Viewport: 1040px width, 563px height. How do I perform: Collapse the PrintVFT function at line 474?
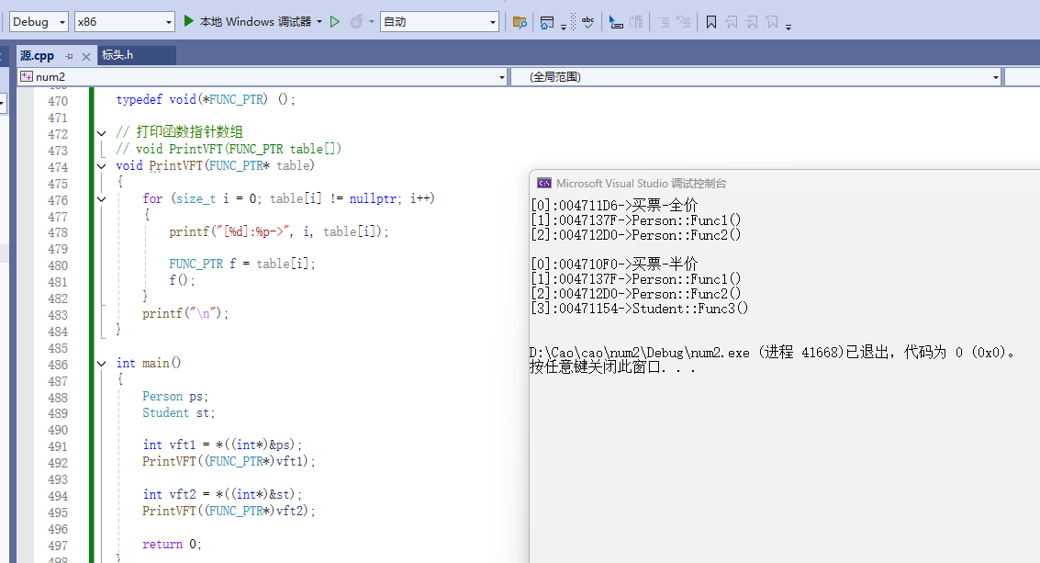(102, 166)
